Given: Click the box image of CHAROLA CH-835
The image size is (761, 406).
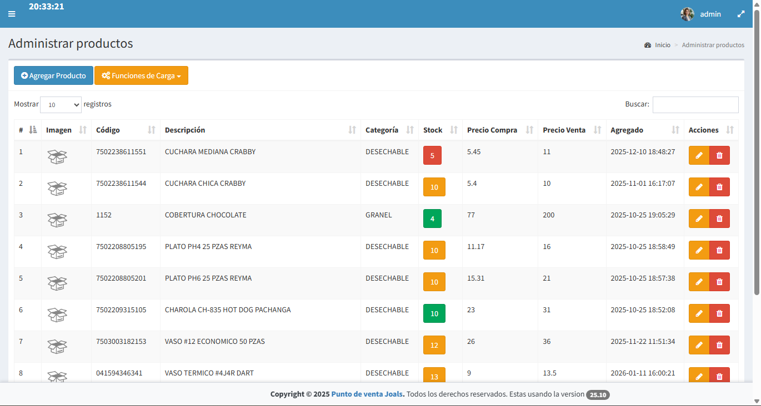Looking at the screenshot, I should [x=57, y=315].
